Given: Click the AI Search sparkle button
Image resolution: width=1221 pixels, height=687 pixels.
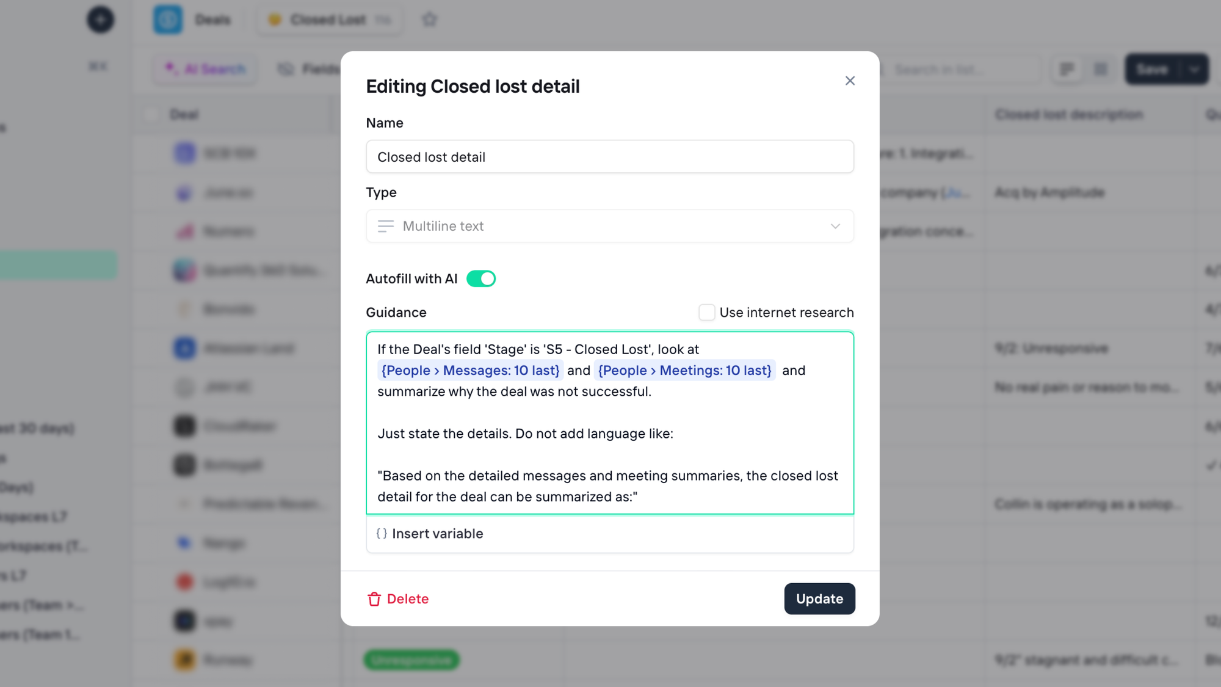Looking at the screenshot, I should pos(205,69).
